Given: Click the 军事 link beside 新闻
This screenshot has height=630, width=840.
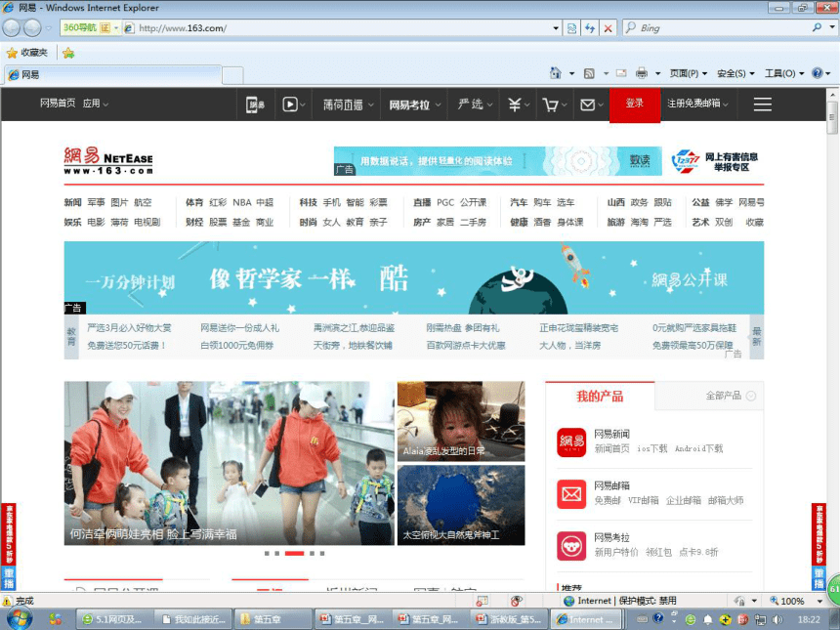Looking at the screenshot, I should [x=96, y=202].
